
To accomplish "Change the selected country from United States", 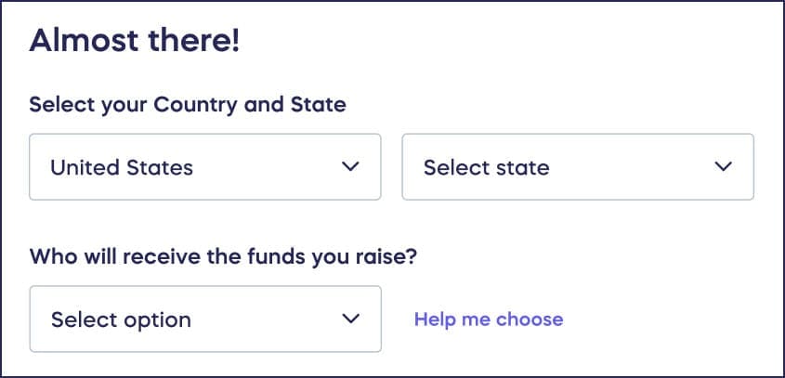I will click(x=205, y=167).
